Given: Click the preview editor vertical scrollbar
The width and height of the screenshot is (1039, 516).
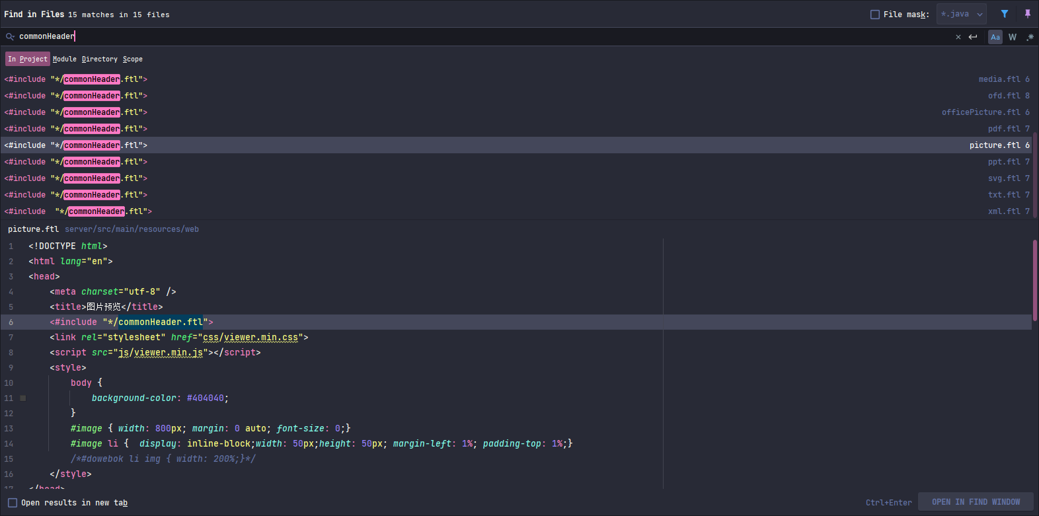Looking at the screenshot, I should tap(1035, 280).
